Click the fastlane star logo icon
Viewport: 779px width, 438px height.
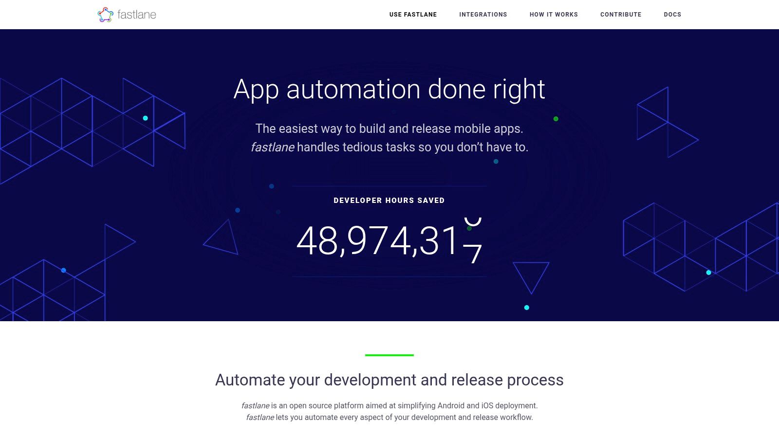[x=105, y=15]
